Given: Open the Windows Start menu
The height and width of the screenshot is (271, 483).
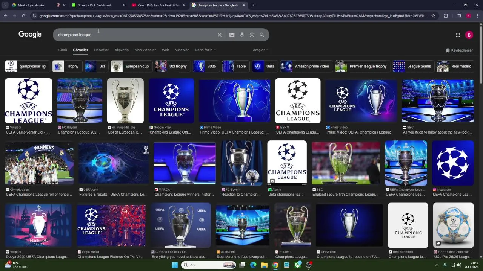Looking at the screenshot, I should pos(175,265).
